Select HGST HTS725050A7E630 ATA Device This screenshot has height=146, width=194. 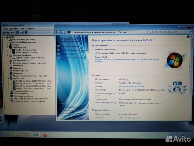(30, 58)
